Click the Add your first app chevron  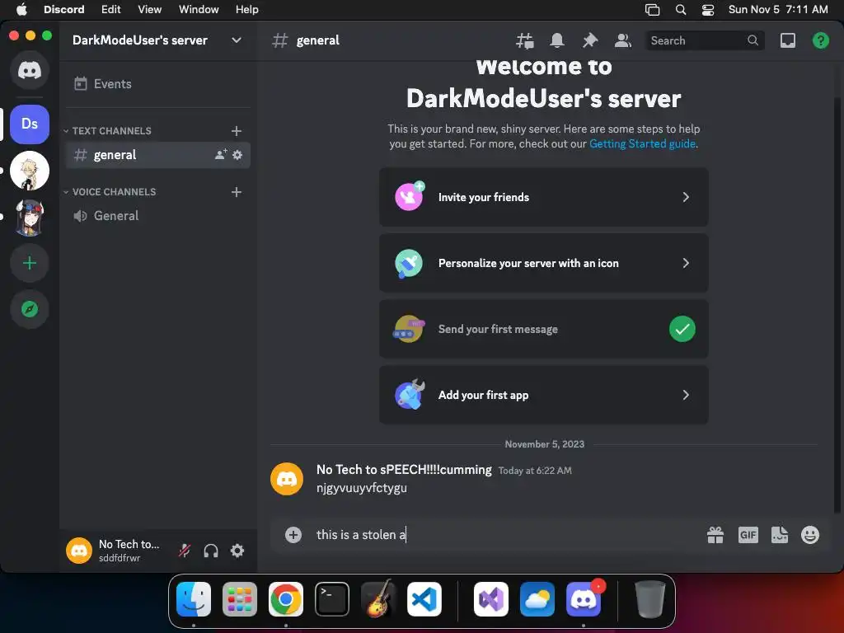(x=686, y=395)
